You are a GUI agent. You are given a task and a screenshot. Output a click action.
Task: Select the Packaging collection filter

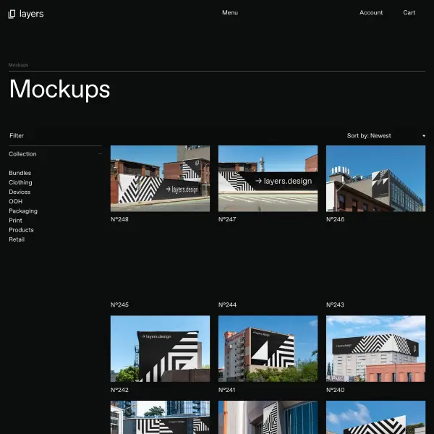[x=23, y=211]
